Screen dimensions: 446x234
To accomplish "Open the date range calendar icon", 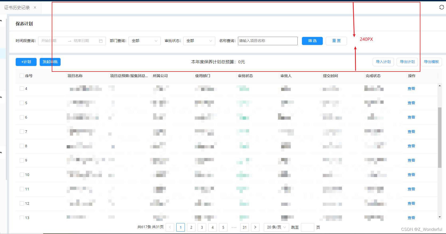I will click(101, 41).
